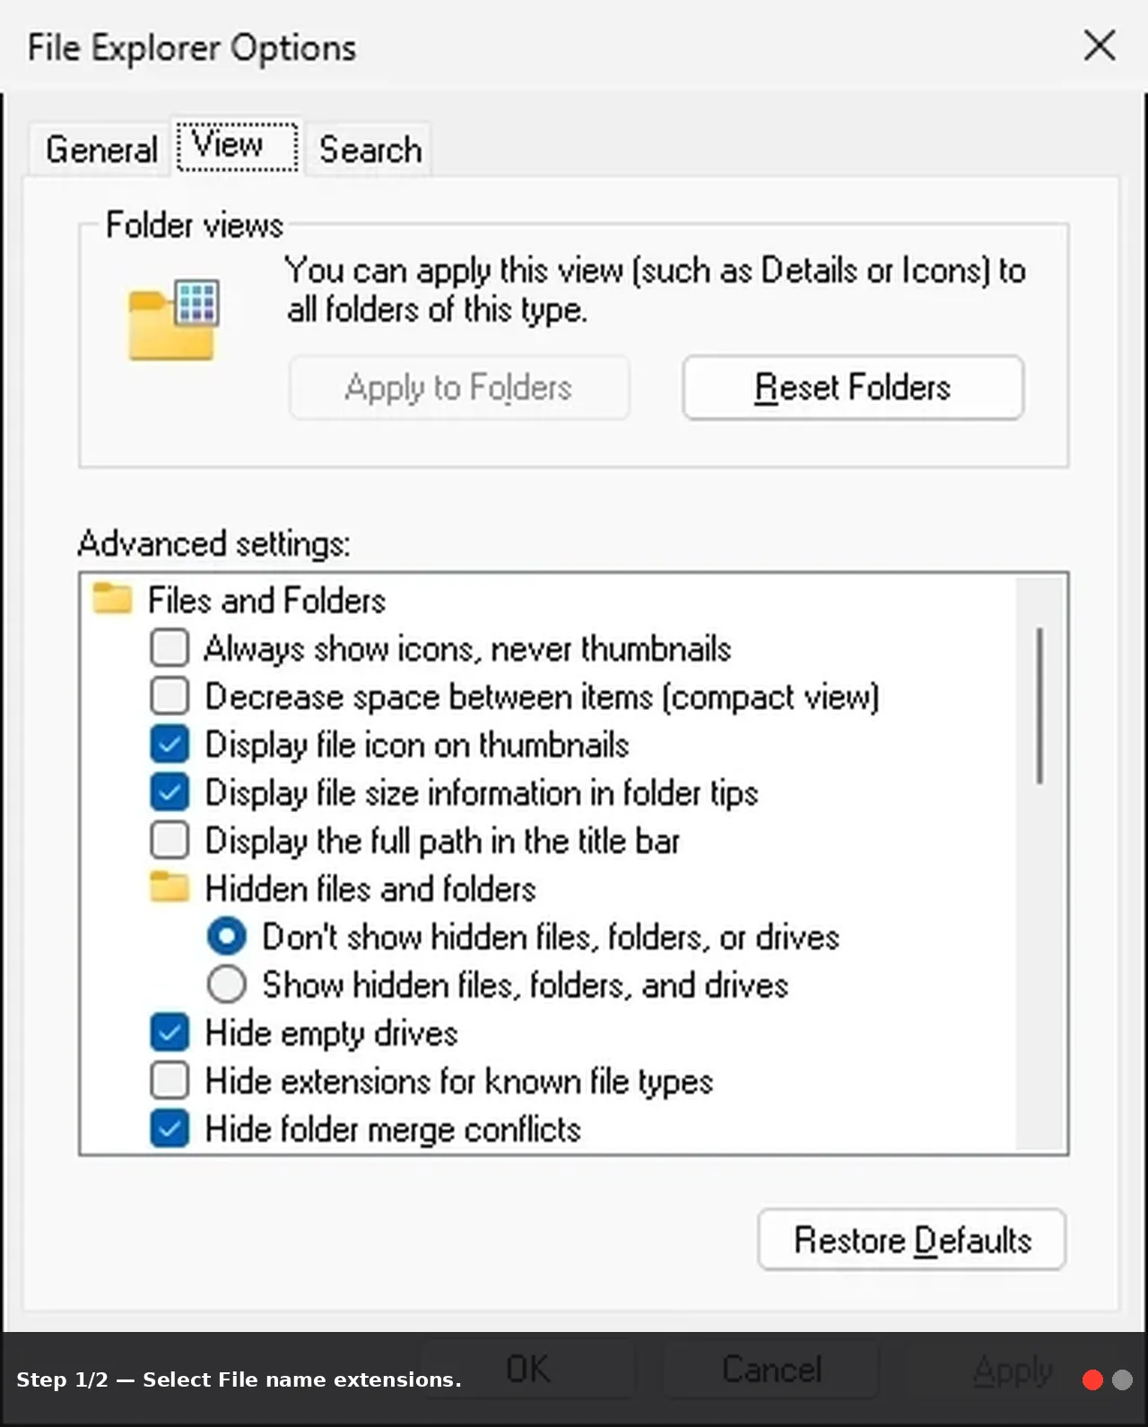Click the Advanced settings scrollbar thumb
The width and height of the screenshot is (1148, 1427).
coord(1039,706)
